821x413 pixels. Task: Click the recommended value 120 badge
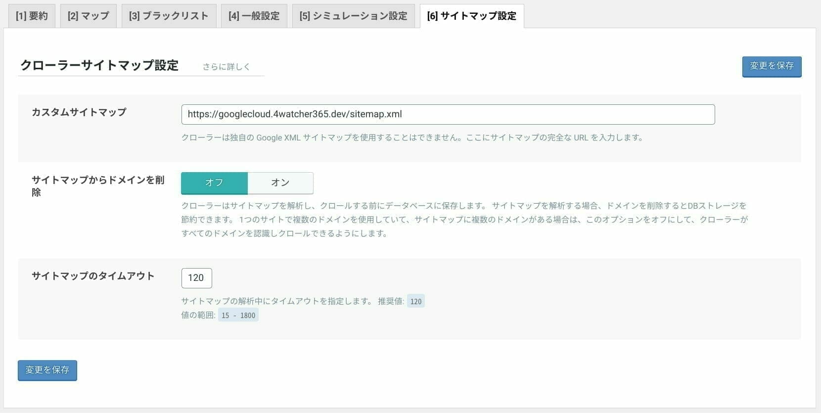(x=415, y=301)
